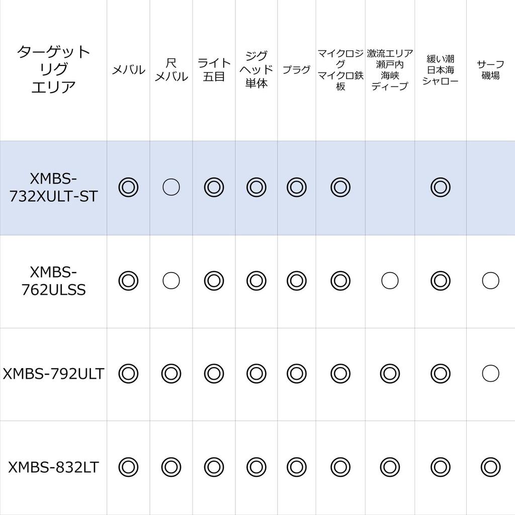This screenshot has width=515, height=515.
Task: Click the double circle for XMBS-732XULT-ST under プラグ
Action: pyautogui.click(x=297, y=187)
